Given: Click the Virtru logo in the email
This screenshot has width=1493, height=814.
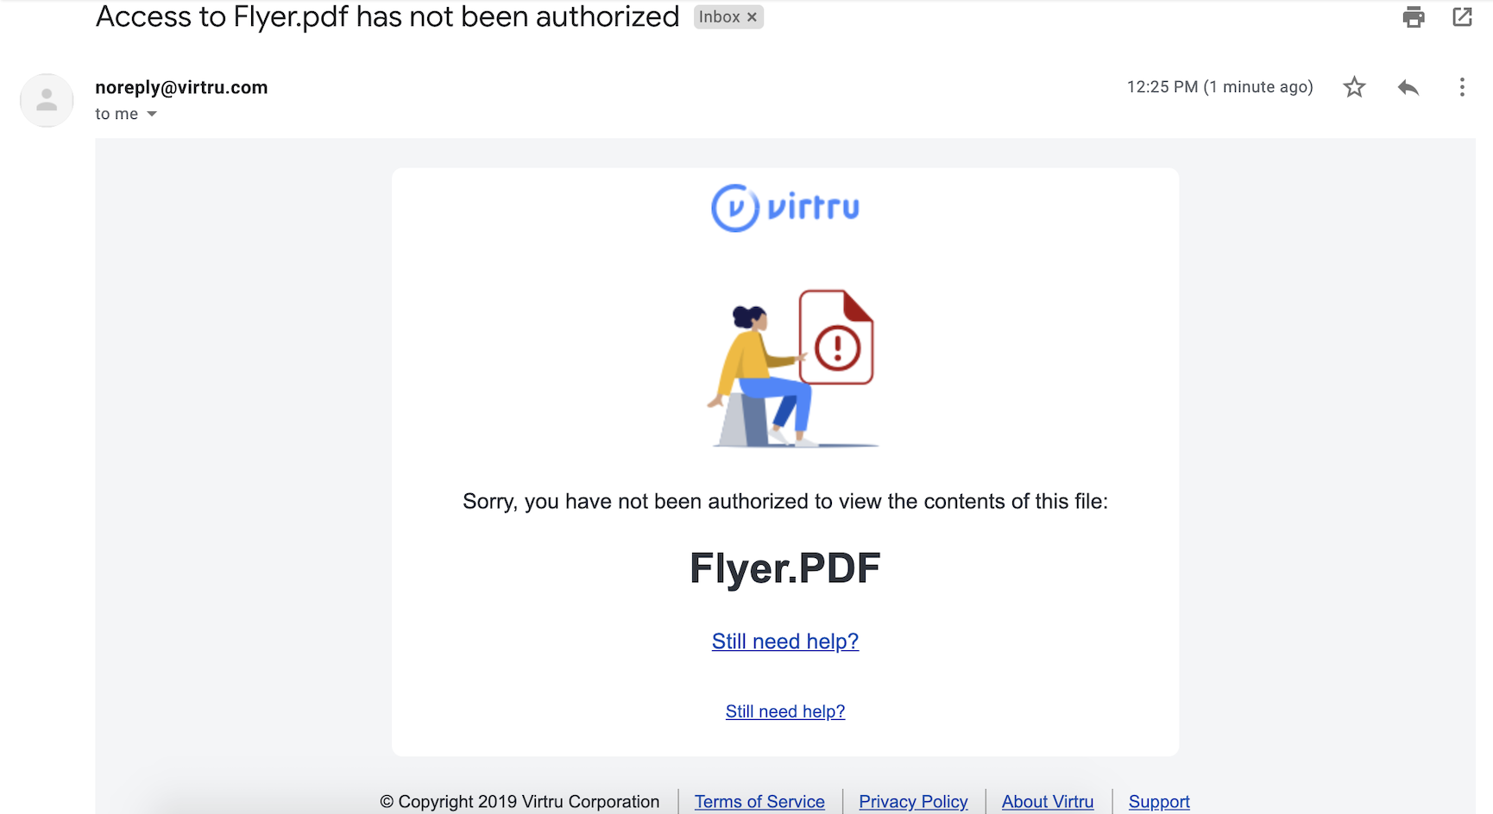Looking at the screenshot, I should coord(785,208).
